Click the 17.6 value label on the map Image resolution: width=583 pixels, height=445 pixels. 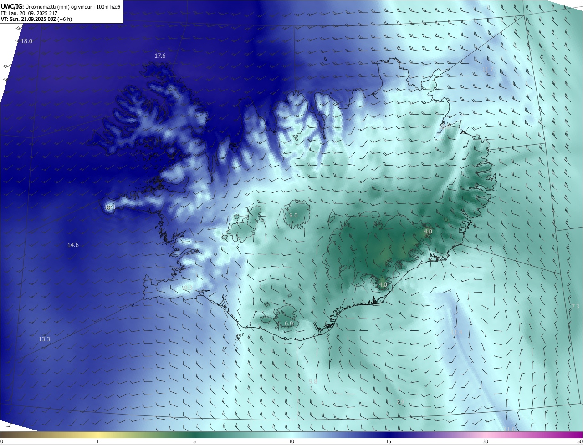160,56
